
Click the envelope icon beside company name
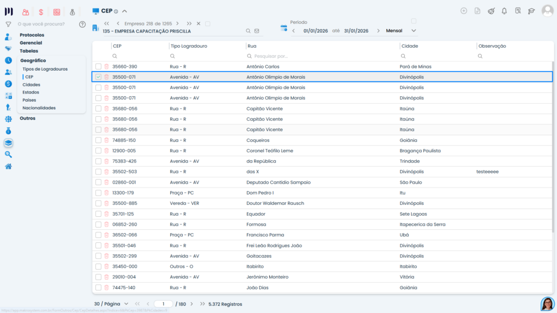pyautogui.click(x=257, y=31)
